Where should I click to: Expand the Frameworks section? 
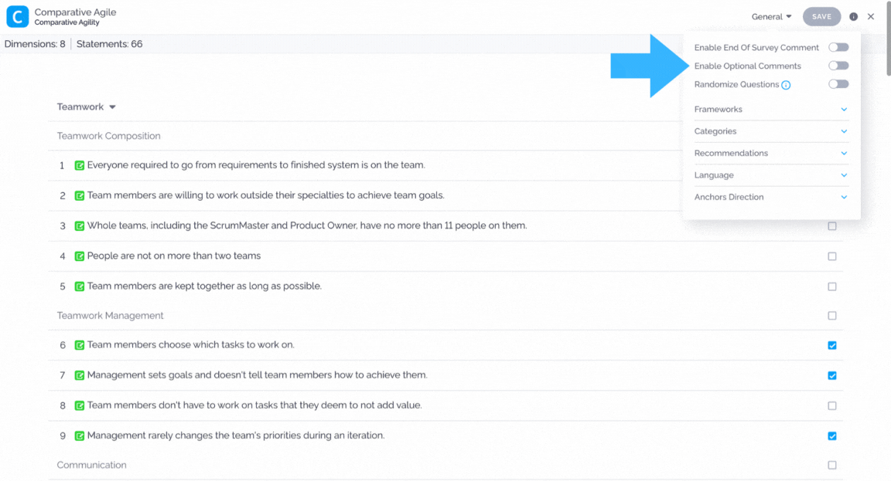(x=770, y=109)
